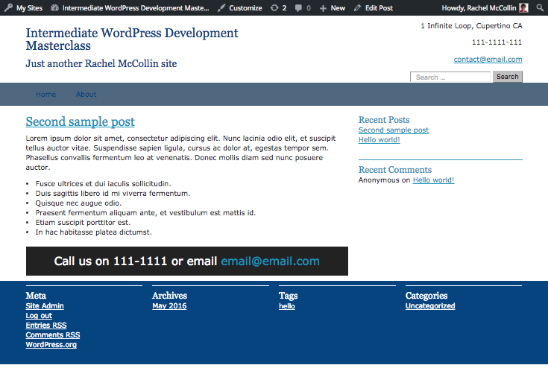Click the tagline Just another Rachel McCollin site
The image size is (548, 371).
pos(101,63)
